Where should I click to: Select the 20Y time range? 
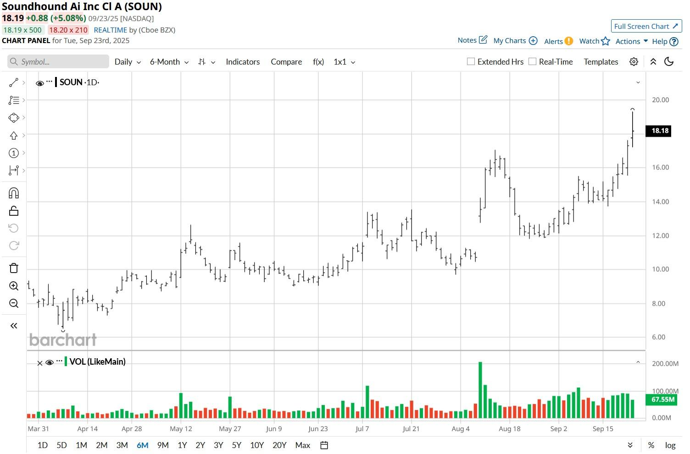279,445
